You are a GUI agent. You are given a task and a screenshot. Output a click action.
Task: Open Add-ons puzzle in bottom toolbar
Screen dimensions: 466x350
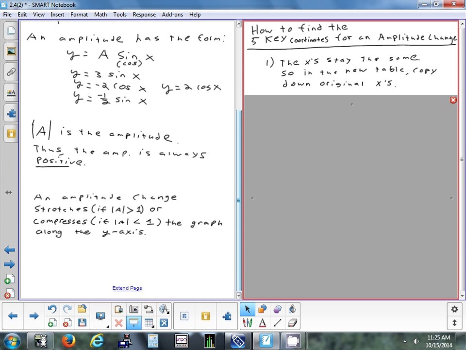(227, 316)
